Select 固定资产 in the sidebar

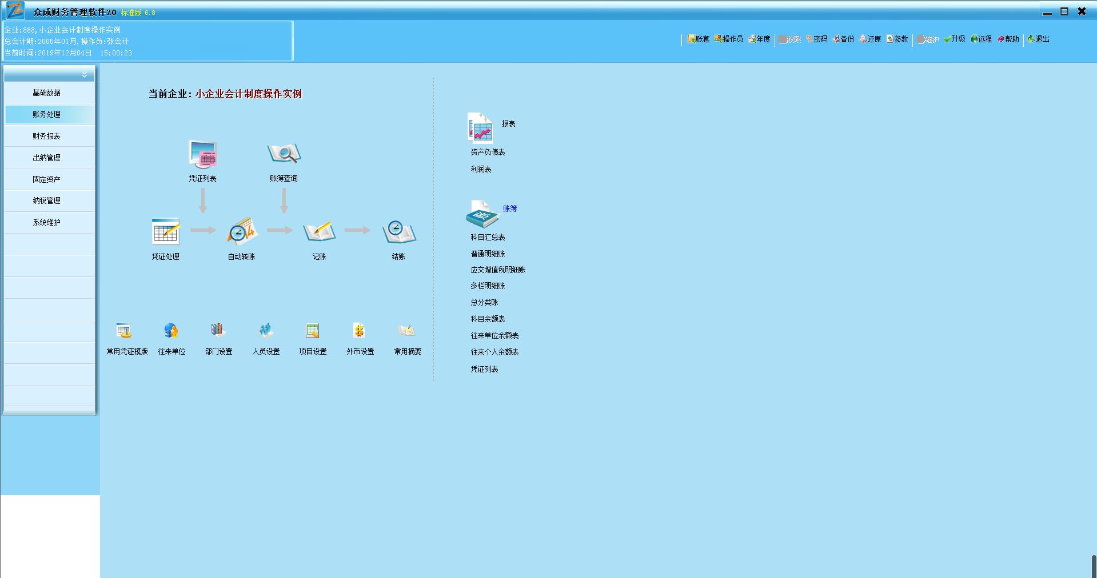(x=49, y=179)
